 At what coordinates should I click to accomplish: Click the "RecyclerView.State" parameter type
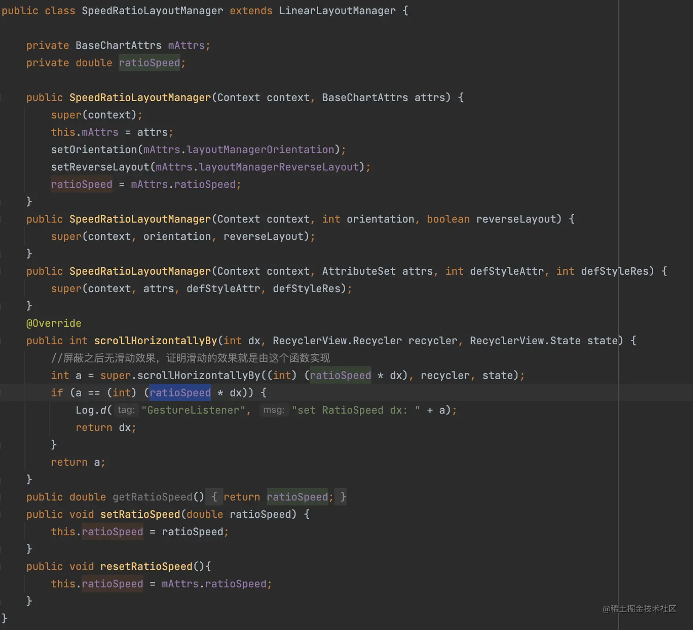[525, 341]
